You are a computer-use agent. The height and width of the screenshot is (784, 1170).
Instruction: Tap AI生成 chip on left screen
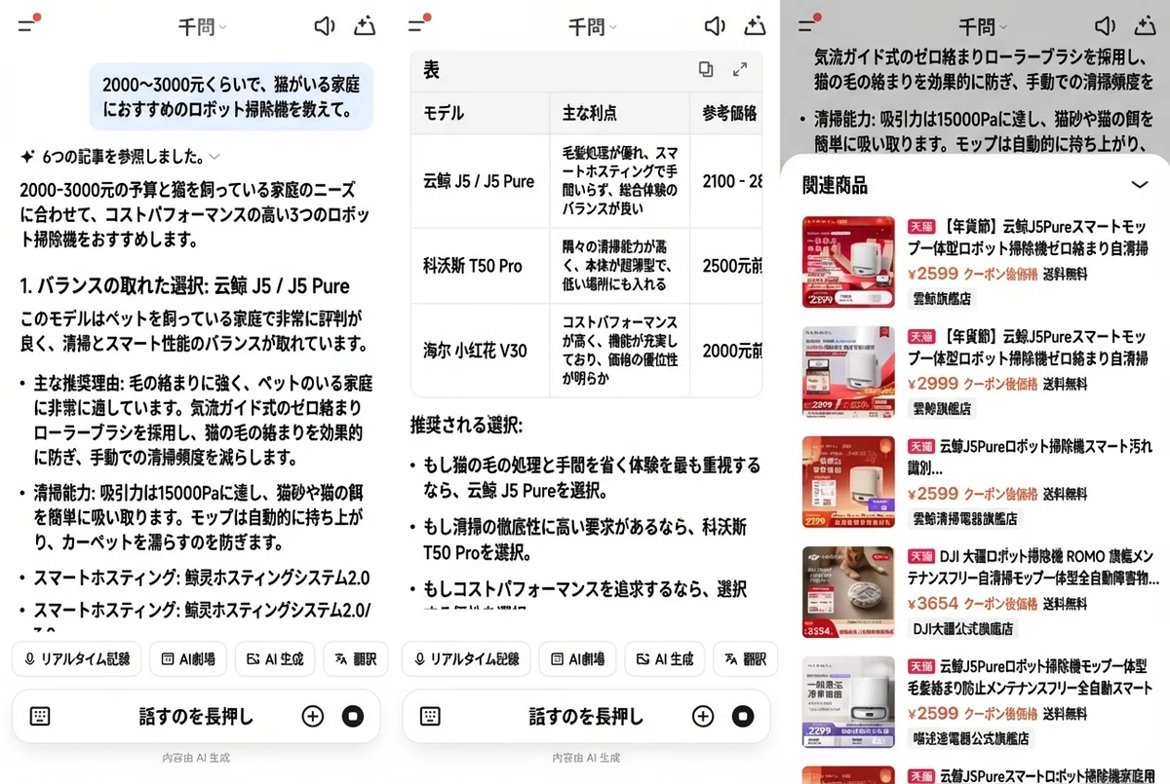[x=275, y=659]
